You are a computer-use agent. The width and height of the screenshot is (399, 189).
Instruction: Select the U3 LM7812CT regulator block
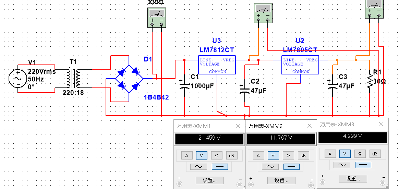pyautogui.click(x=217, y=65)
